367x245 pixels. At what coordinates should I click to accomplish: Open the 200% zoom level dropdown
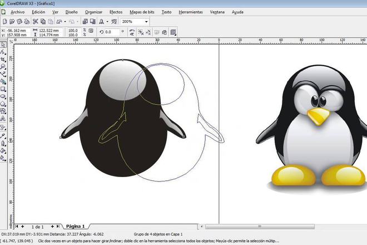pyautogui.click(x=146, y=22)
